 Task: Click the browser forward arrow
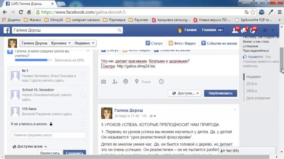(13, 12)
